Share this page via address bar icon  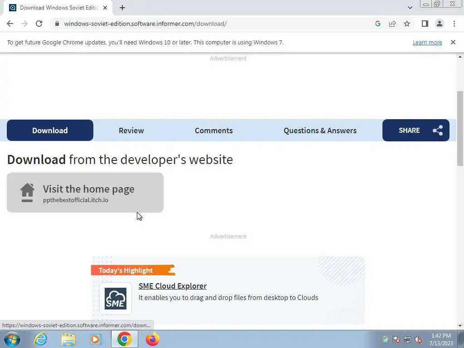tap(392, 24)
